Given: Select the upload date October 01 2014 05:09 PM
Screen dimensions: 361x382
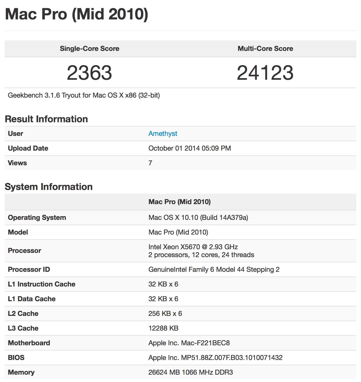Looking at the screenshot, I should [x=190, y=148].
